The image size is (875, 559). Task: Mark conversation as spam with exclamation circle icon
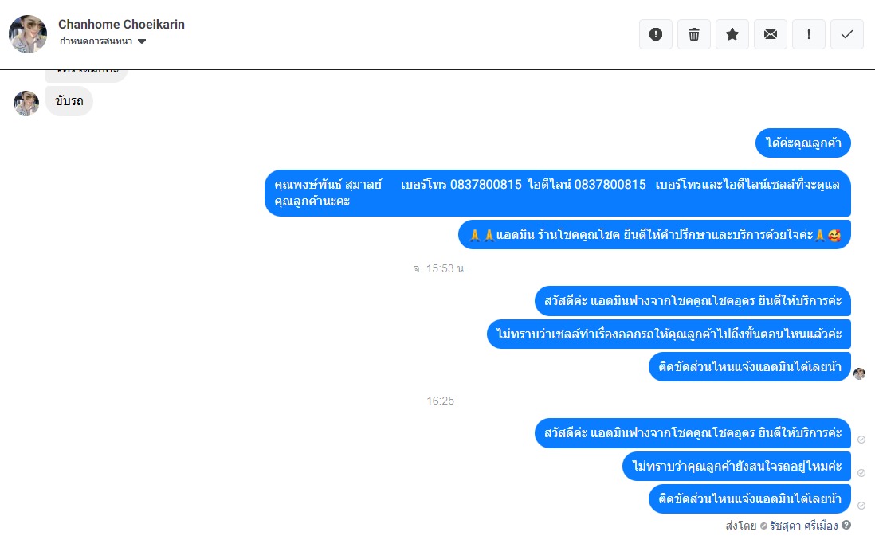[x=656, y=34]
